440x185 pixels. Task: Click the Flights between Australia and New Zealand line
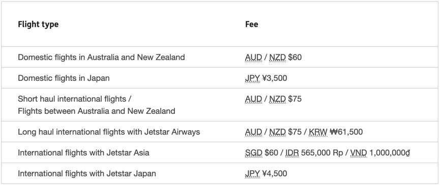(x=97, y=111)
